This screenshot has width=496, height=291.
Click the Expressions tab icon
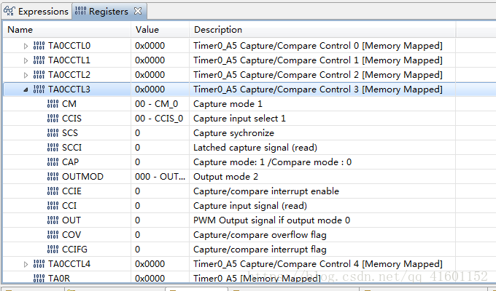coord(9,12)
